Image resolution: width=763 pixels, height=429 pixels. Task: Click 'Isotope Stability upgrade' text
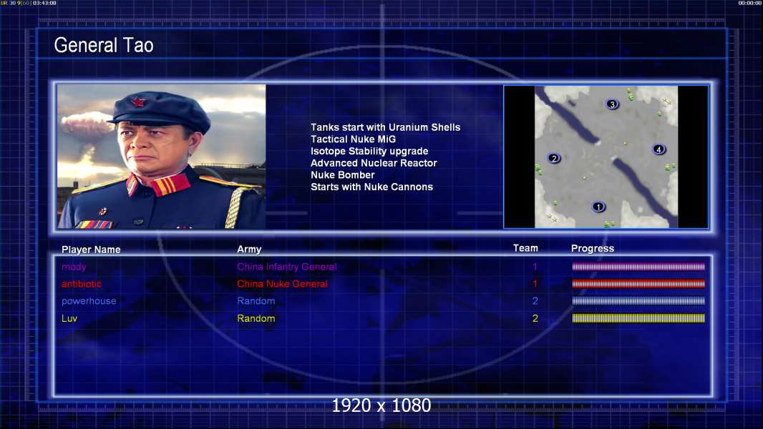(x=369, y=151)
